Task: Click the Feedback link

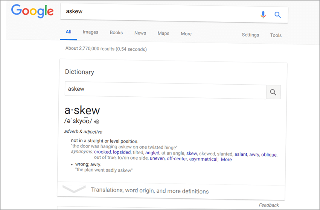Action: tap(269, 205)
